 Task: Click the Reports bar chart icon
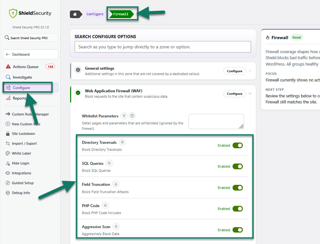pos(8,98)
